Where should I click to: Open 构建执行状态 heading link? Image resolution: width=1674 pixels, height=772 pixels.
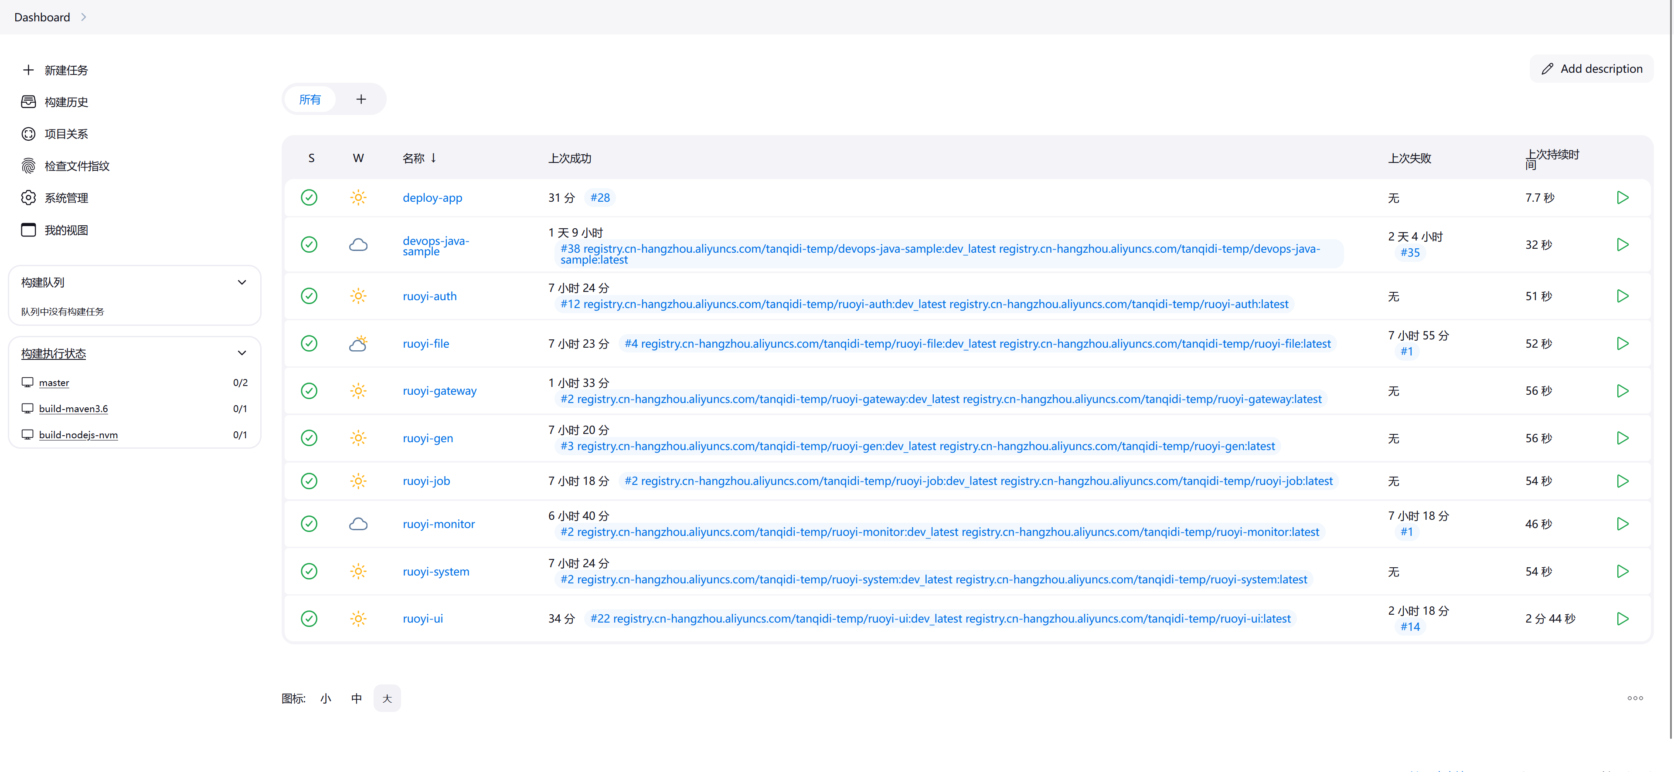[x=53, y=354]
